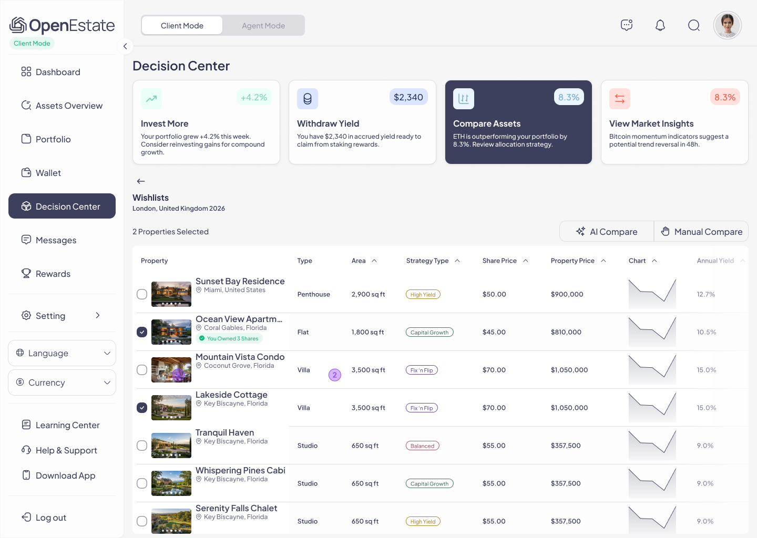This screenshot has height=538, width=757.
Task: Uncheck the Ocean View Apartment checkbox
Action: (x=142, y=332)
